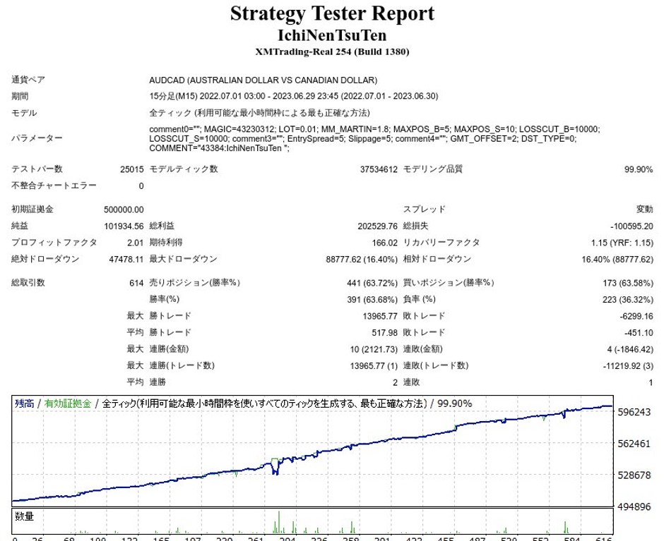664x541 pixels.
Task: Click gross loss value -100595.20
Action: (632, 226)
